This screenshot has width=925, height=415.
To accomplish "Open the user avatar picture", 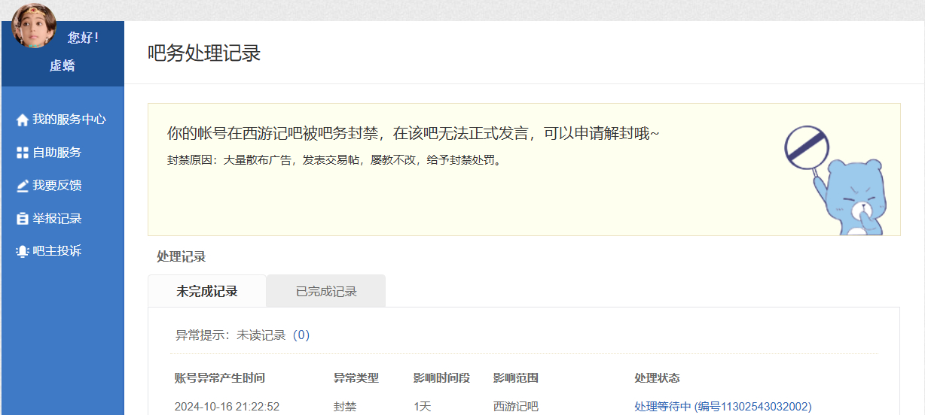I will pos(34,26).
